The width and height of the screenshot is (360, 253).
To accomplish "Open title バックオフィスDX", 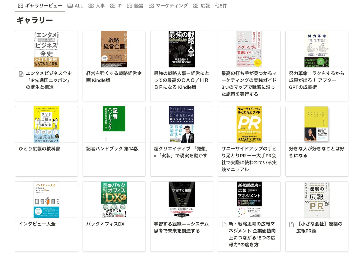I will pyautogui.click(x=105, y=224).
